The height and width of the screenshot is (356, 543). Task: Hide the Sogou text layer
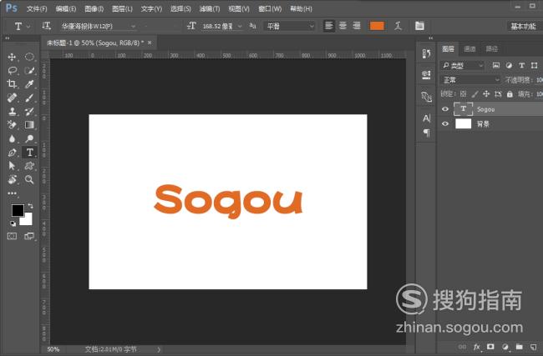click(445, 109)
